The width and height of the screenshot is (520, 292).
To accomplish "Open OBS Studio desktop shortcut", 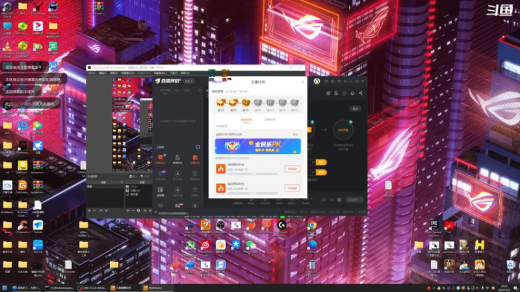I will pyautogui.click(x=220, y=228).
